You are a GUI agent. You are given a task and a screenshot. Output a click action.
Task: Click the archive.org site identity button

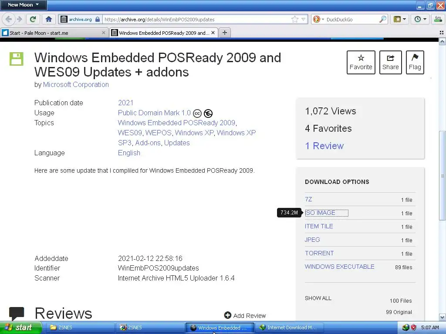[80, 19]
